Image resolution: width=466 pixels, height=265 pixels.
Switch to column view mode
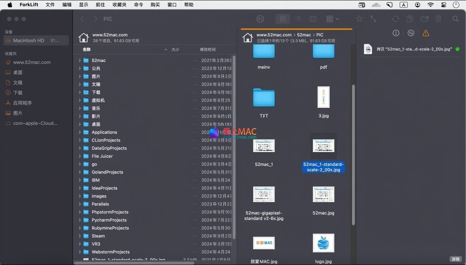313,19
